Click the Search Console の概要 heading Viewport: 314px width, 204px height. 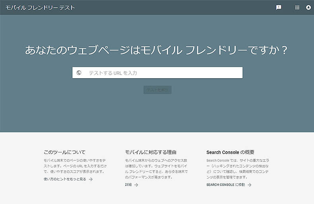(230, 152)
